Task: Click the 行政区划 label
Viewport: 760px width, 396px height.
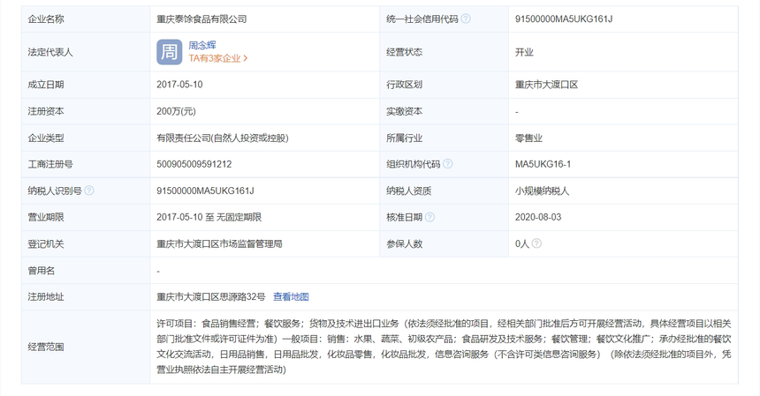Action: (x=404, y=85)
